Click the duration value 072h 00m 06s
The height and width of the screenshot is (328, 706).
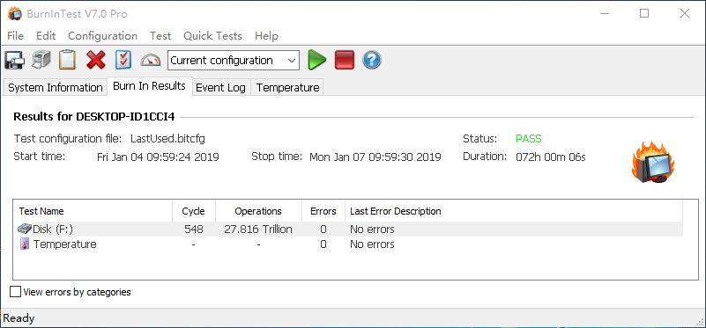551,157
